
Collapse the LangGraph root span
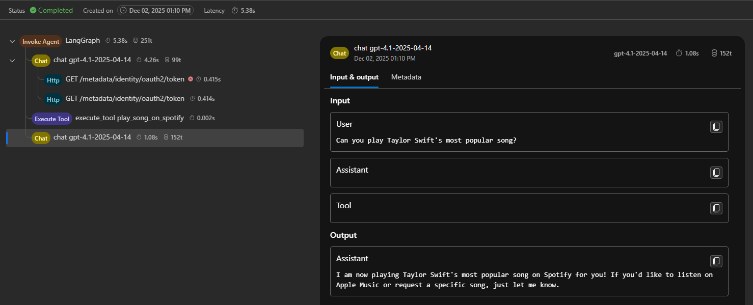(x=12, y=41)
